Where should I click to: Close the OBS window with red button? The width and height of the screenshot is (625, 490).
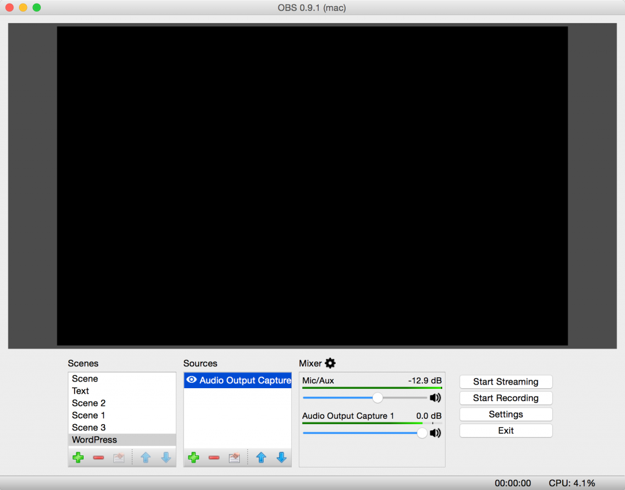(x=10, y=7)
